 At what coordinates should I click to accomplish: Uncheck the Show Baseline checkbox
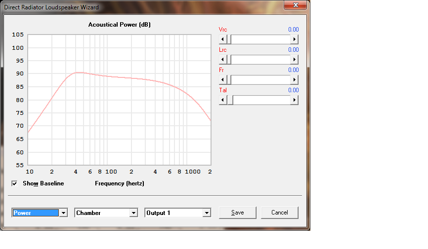click(x=14, y=183)
